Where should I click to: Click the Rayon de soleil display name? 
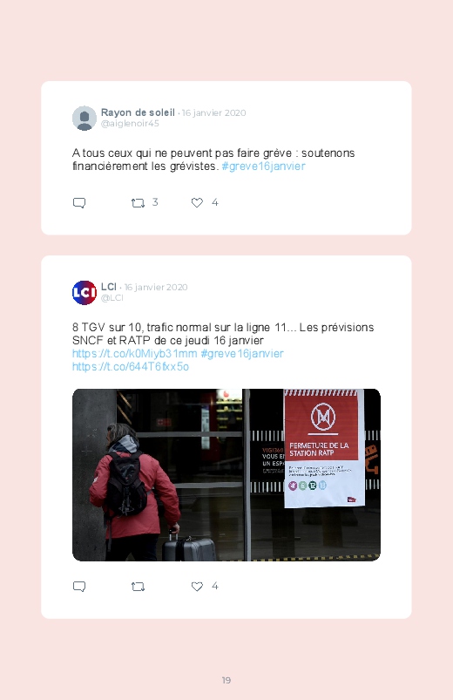138,112
